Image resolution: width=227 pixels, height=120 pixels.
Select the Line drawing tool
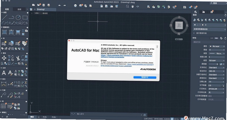pyautogui.click(x=5, y=17)
